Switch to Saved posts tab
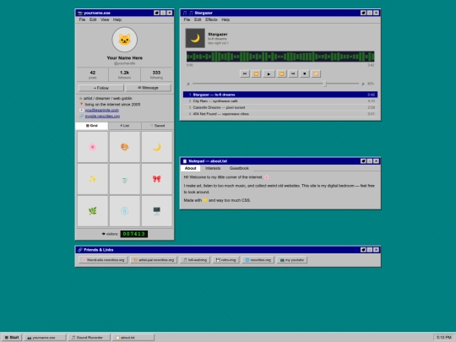Viewport: 456px width, 342px height. click(158, 126)
